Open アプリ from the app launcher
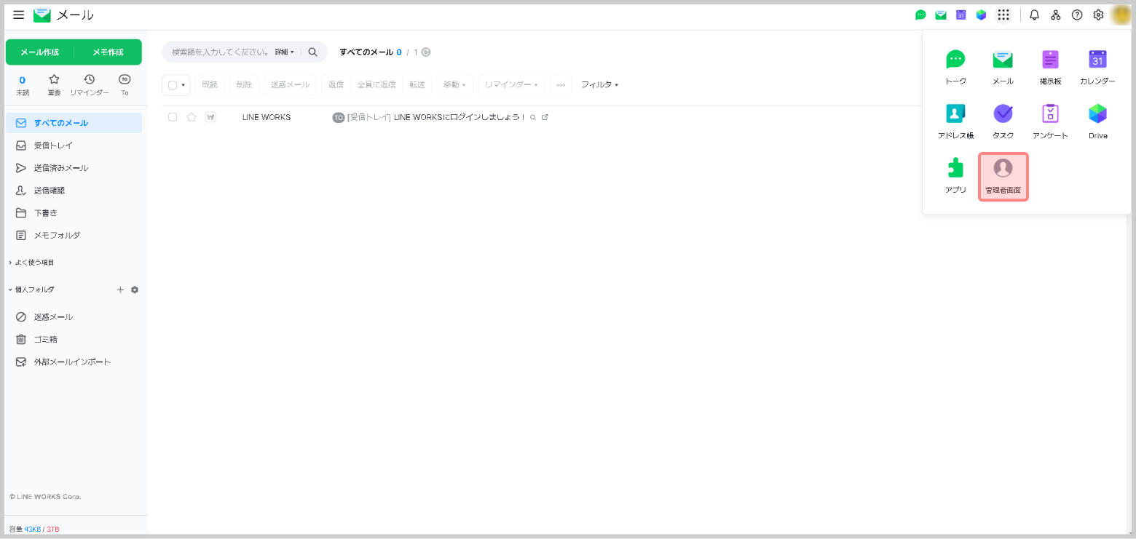This screenshot has width=1136, height=539. (955, 177)
